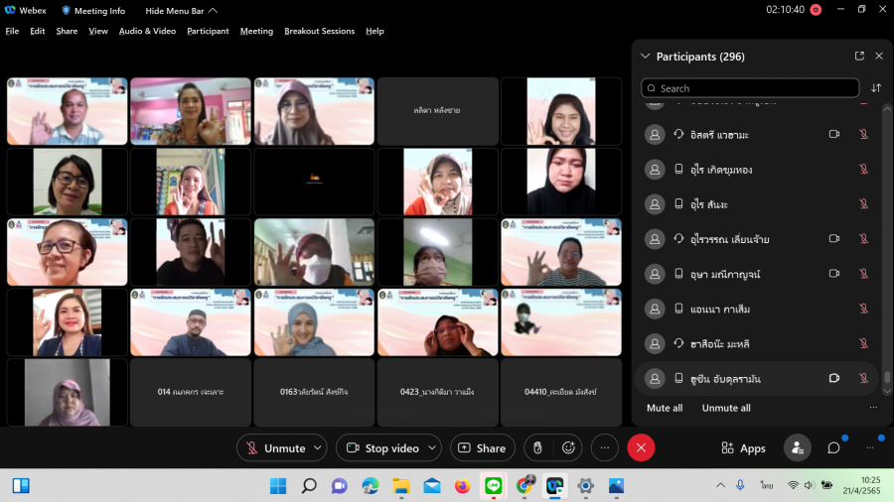Pop out the Participants panel

(859, 57)
